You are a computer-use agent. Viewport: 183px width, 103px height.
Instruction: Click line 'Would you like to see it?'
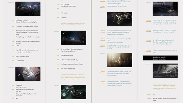pyautogui.click(x=23, y=56)
